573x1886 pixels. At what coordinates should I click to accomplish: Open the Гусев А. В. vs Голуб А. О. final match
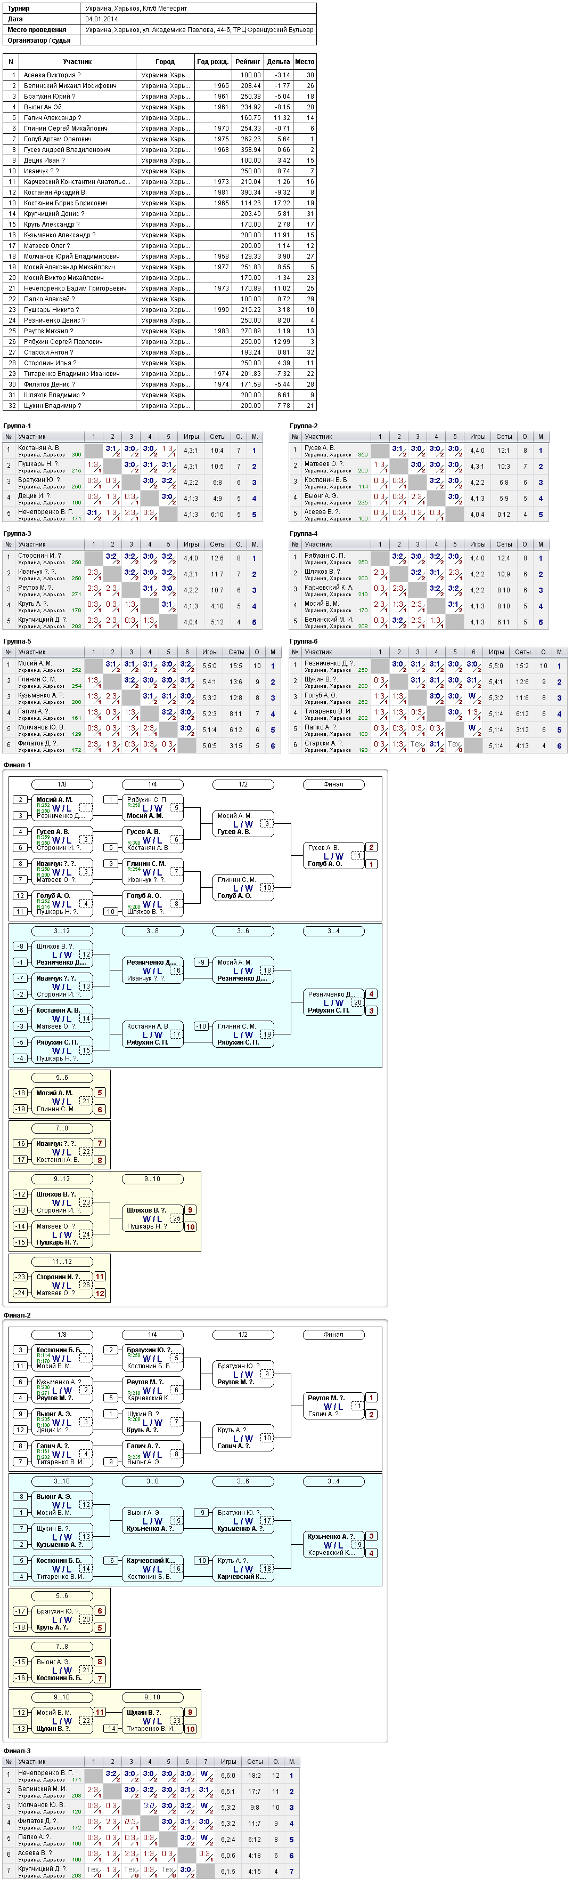click(x=333, y=855)
